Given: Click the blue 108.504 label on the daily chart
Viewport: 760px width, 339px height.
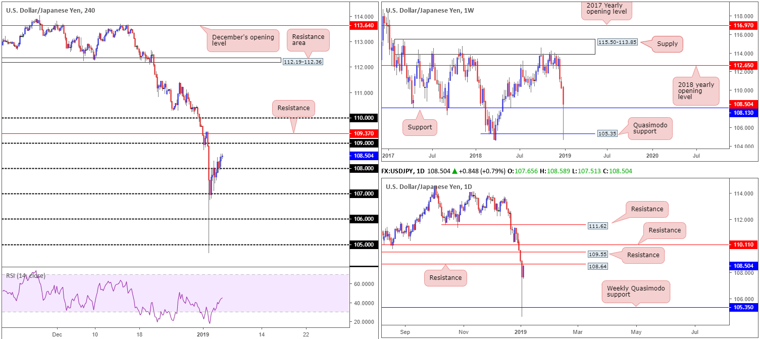Looking at the screenshot, I should 744,265.
